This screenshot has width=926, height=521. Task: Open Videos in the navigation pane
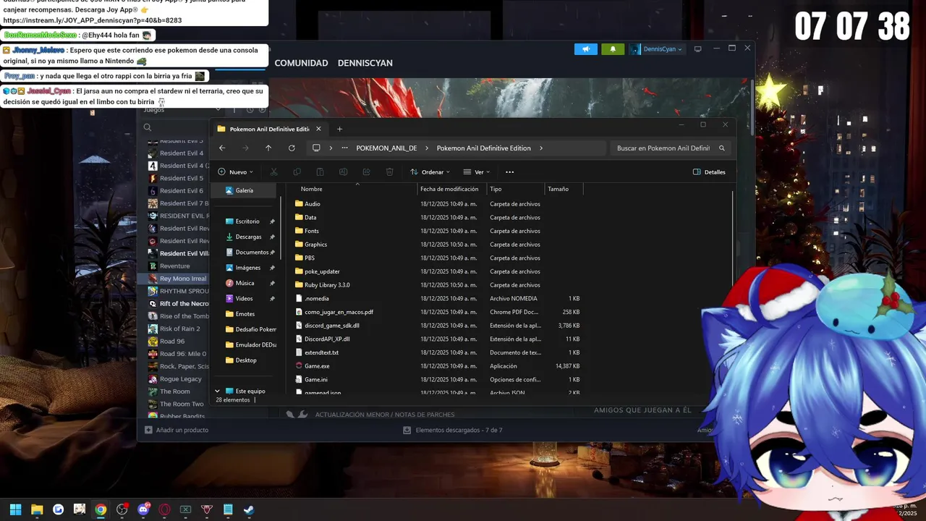(x=244, y=299)
